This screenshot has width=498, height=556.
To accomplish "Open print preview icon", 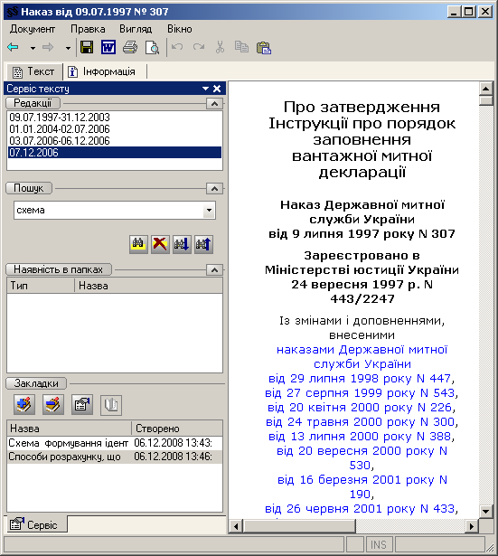I will pyautogui.click(x=152, y=47).
